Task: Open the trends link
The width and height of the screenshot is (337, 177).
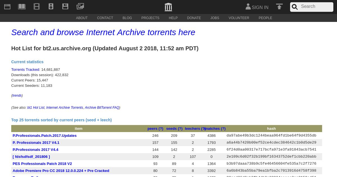Action: 17,96
